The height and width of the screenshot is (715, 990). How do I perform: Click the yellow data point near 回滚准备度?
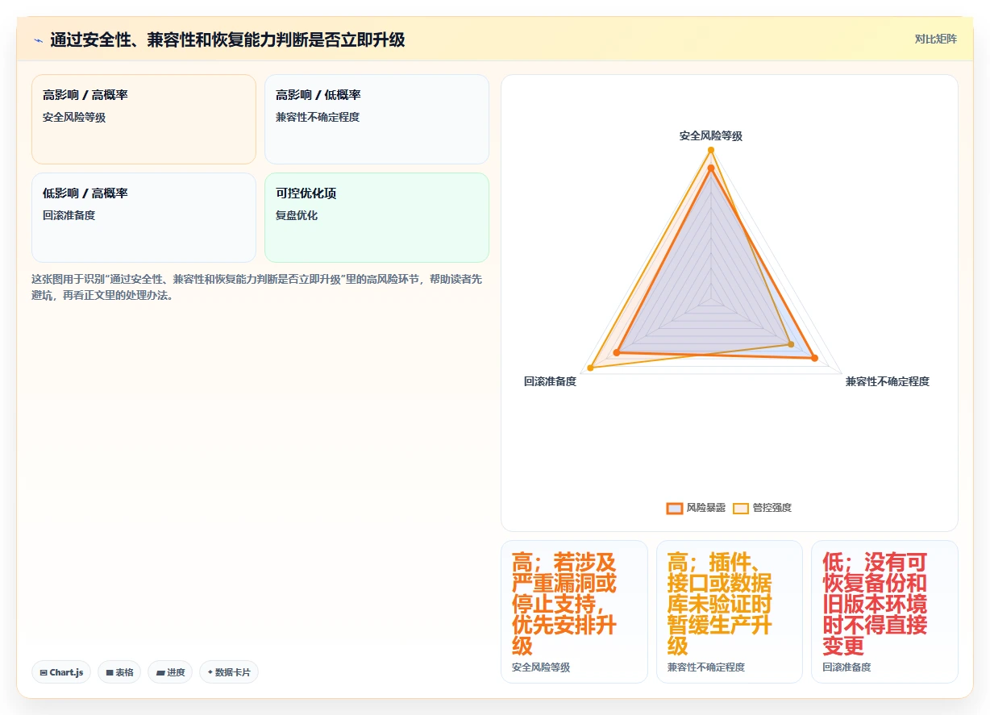[590, 368]
